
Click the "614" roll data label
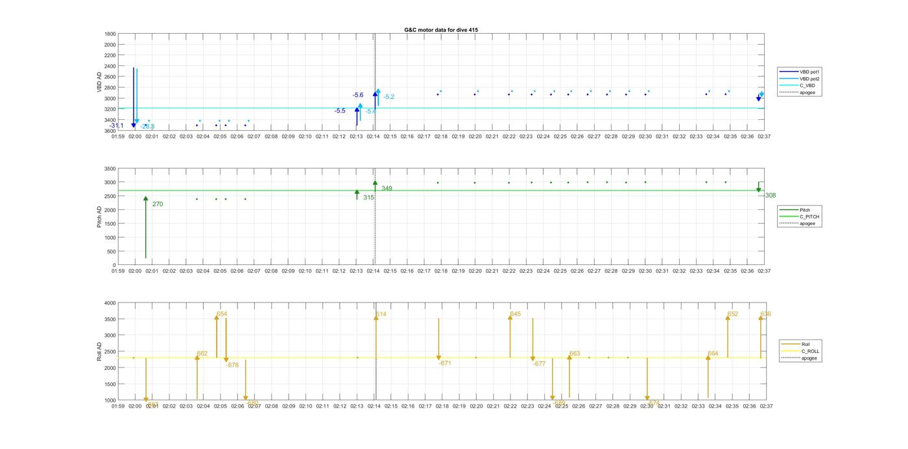pos(381,314)
